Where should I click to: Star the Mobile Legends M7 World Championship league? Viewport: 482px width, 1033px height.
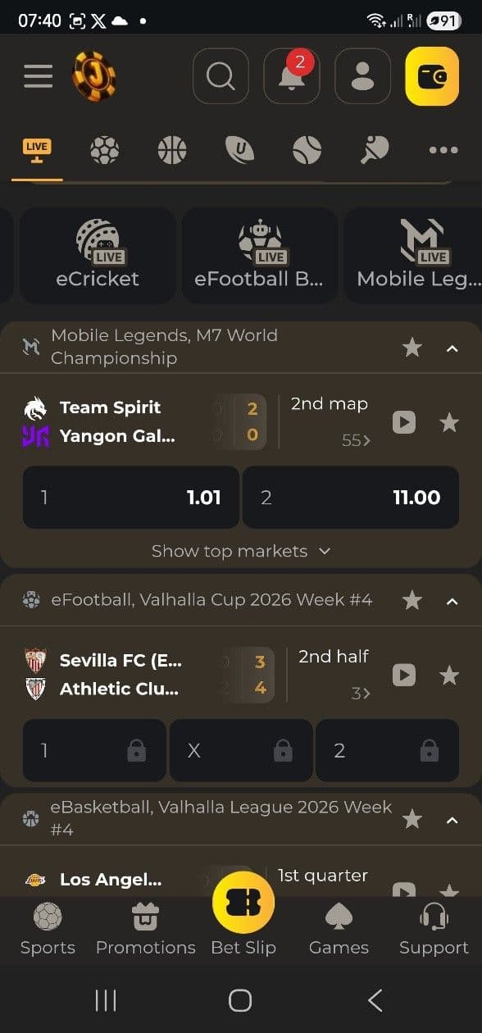pos(412,348)
